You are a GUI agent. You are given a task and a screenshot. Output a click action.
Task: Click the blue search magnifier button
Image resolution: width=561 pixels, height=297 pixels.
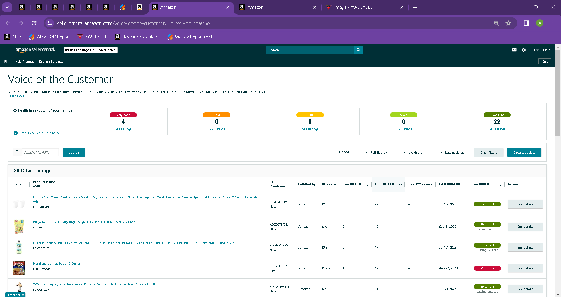pyautogui.click(x=358, y=50)
